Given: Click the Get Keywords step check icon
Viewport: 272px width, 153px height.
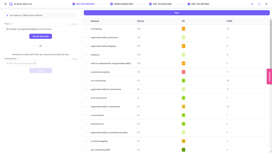Looking at the screenshot, I should [74, 4].
